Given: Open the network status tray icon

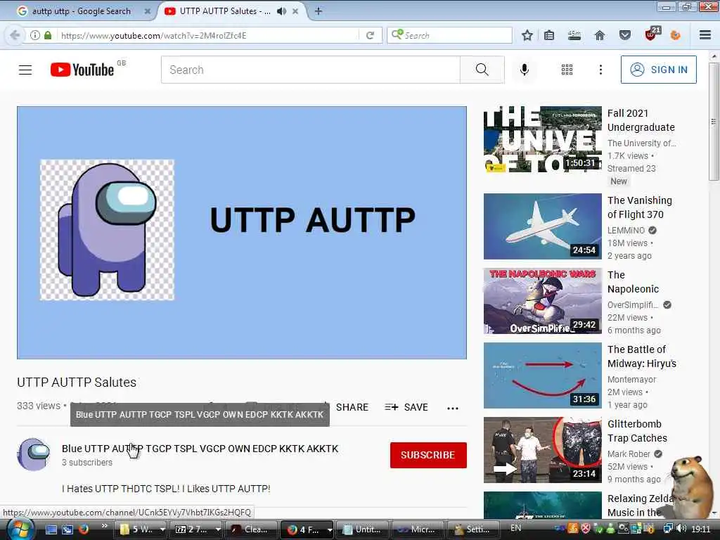Looking at the screenshot, I should (669, 529).
